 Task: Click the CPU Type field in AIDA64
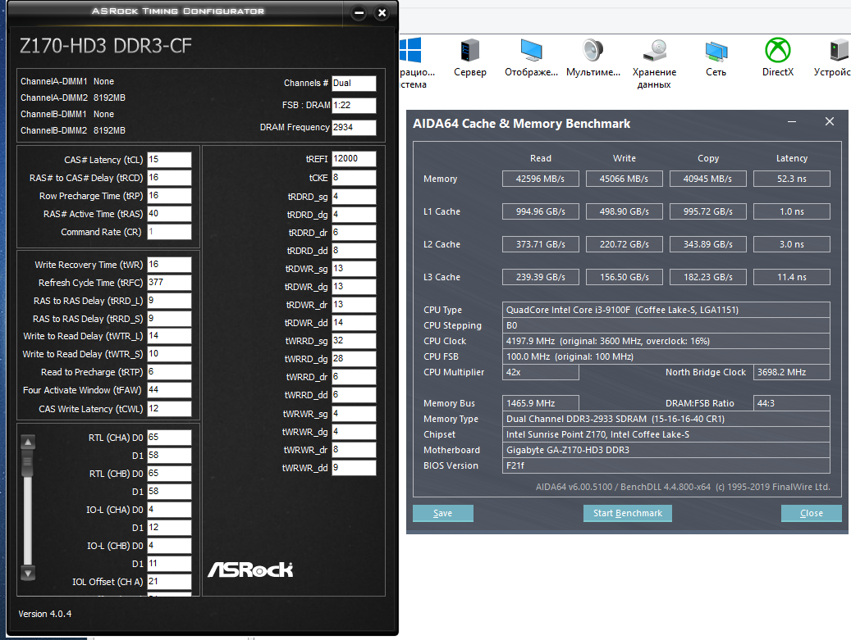tap(666, 310)
